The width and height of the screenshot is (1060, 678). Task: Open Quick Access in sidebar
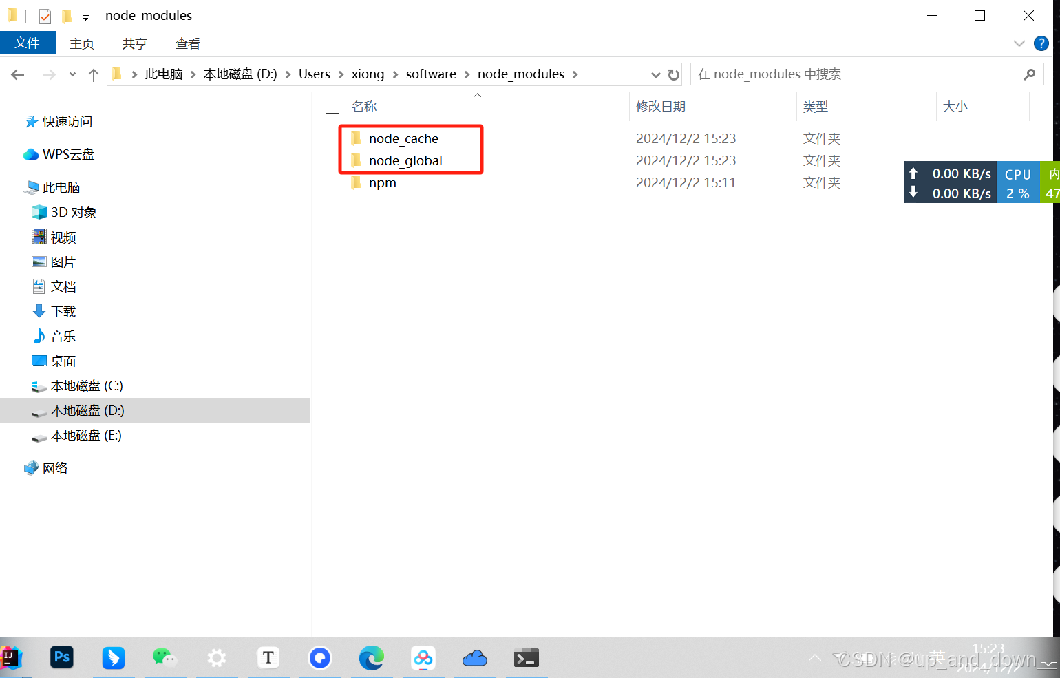click(59, 122)
